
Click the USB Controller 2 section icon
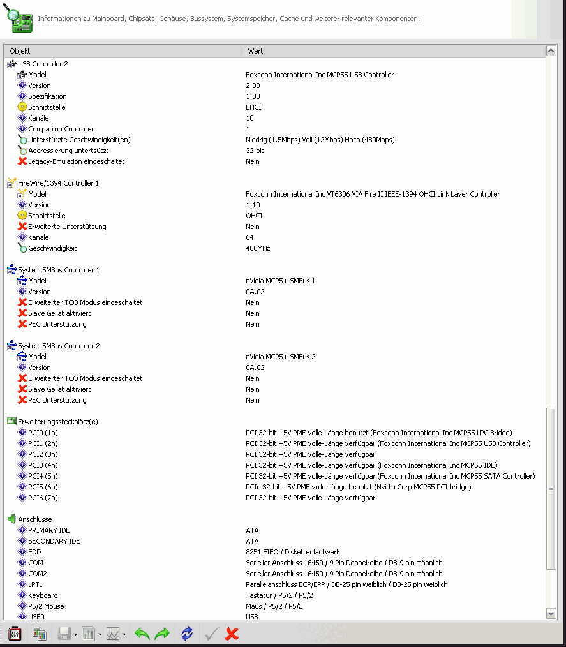click(11, 64)
